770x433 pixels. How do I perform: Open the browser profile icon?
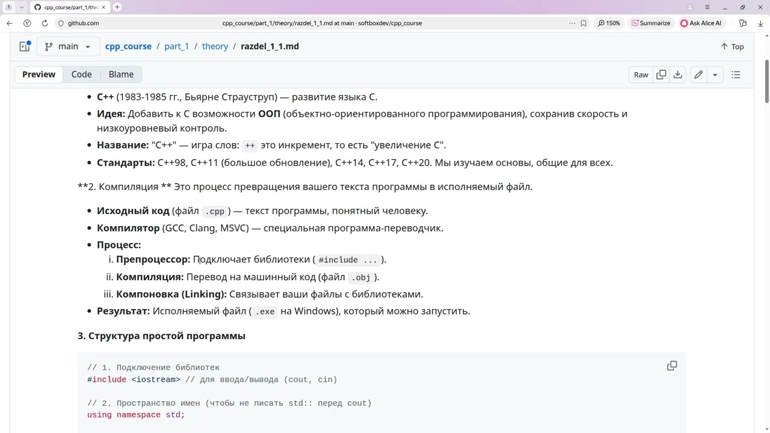[x=690, y=7]
